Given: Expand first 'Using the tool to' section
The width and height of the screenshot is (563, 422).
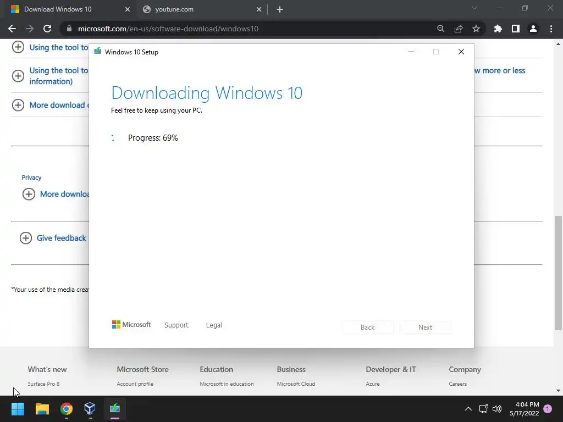Looking at the screenshot, I should tap(18, 47).
